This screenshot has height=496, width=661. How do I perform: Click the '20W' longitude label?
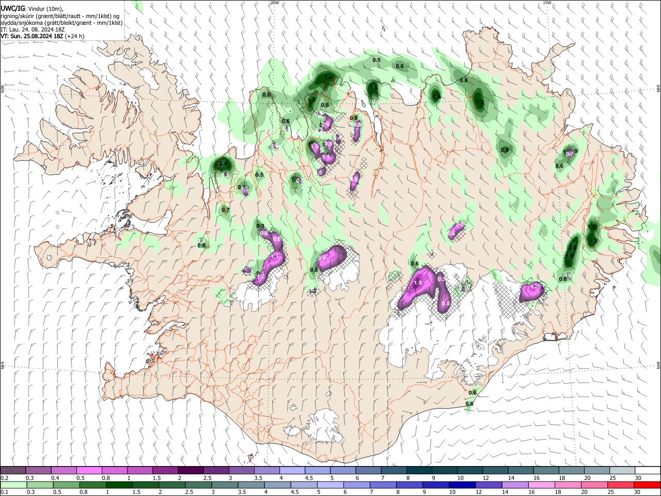(275, 3)
